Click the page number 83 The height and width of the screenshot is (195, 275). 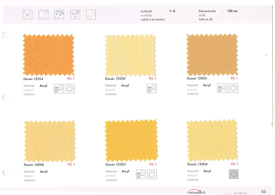[263, 191]
